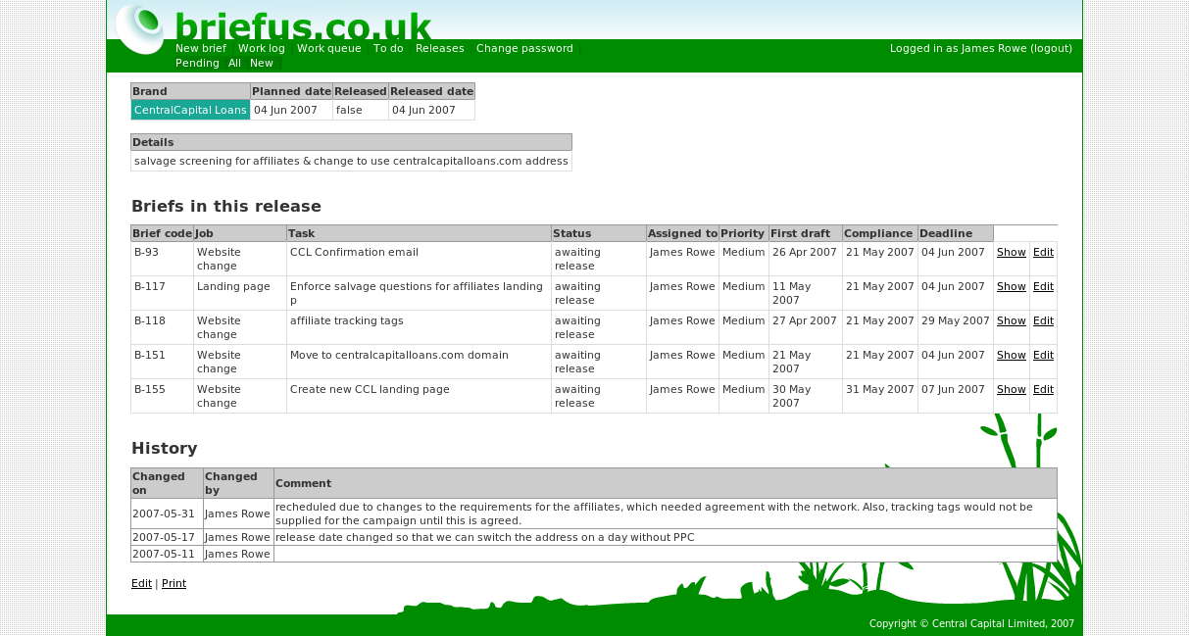Viewport: 1189px width, 636px height.
Task: Open the To do menu item
Action: 388,49
